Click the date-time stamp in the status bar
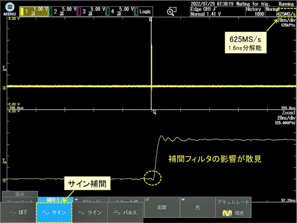Image resolution: width=297 pixels, height=223 pixels. 212,4
